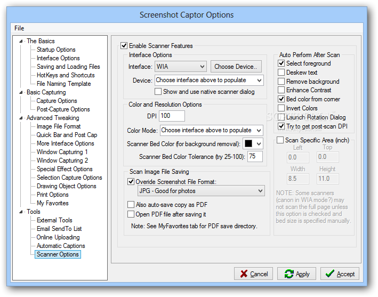Select Window Capturing 2

pos(62,160)
